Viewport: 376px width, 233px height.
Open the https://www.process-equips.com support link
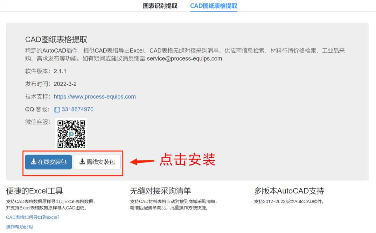[95, 97]
